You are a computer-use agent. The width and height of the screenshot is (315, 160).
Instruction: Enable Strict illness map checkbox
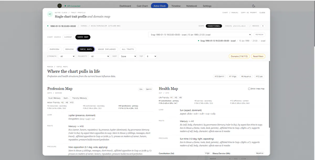coord(249,89)
